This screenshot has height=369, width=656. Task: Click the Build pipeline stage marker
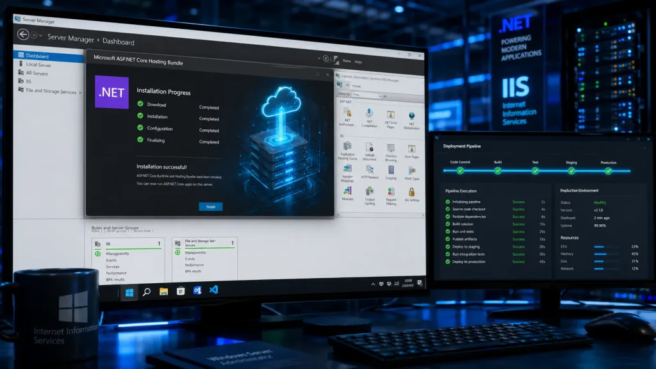pyautogui.click(x=497, y=170)
